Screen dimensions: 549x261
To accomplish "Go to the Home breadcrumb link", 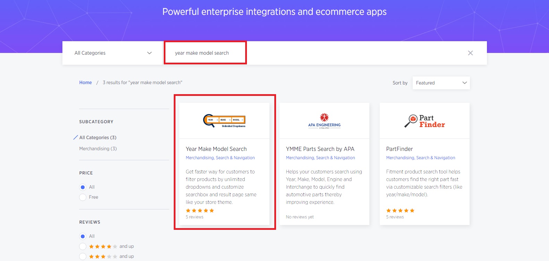I will 85,83.
